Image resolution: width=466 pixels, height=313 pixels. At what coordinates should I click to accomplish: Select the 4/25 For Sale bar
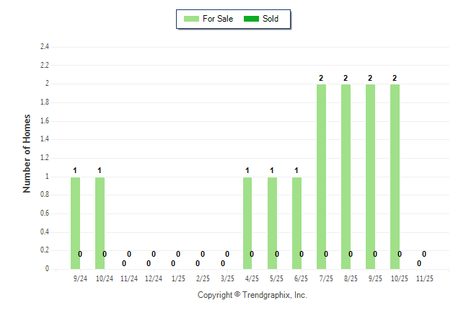coord(247,222)
